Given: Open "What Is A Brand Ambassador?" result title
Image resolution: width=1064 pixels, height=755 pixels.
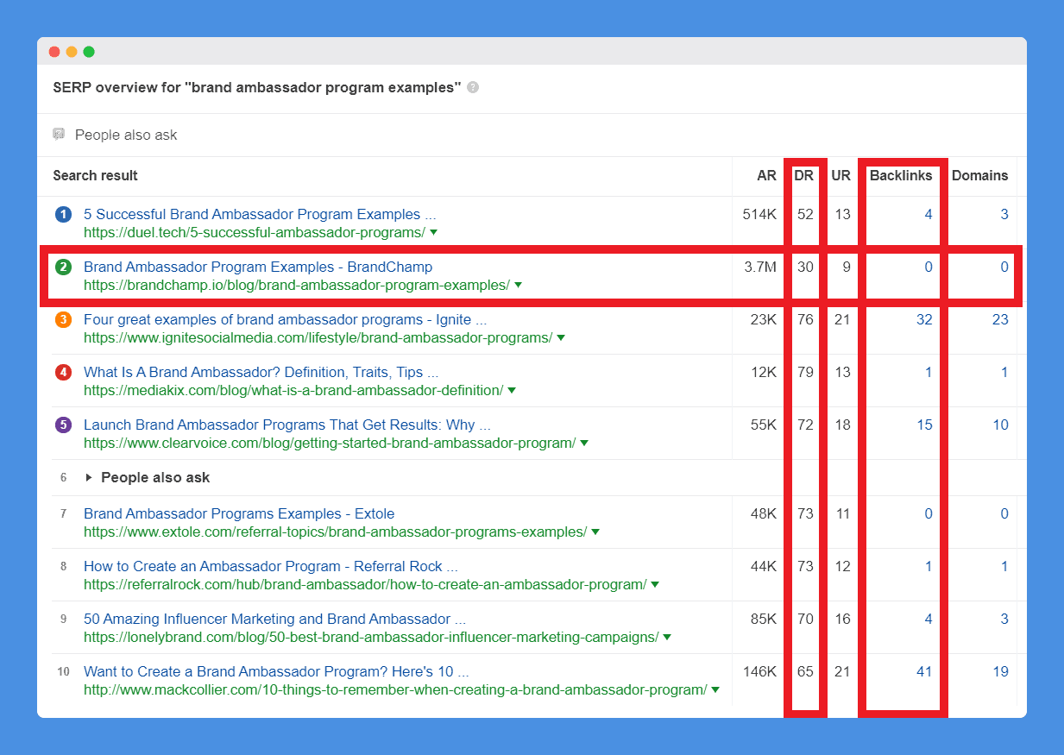Looking at the screenshot, I should tap(261, 372).
